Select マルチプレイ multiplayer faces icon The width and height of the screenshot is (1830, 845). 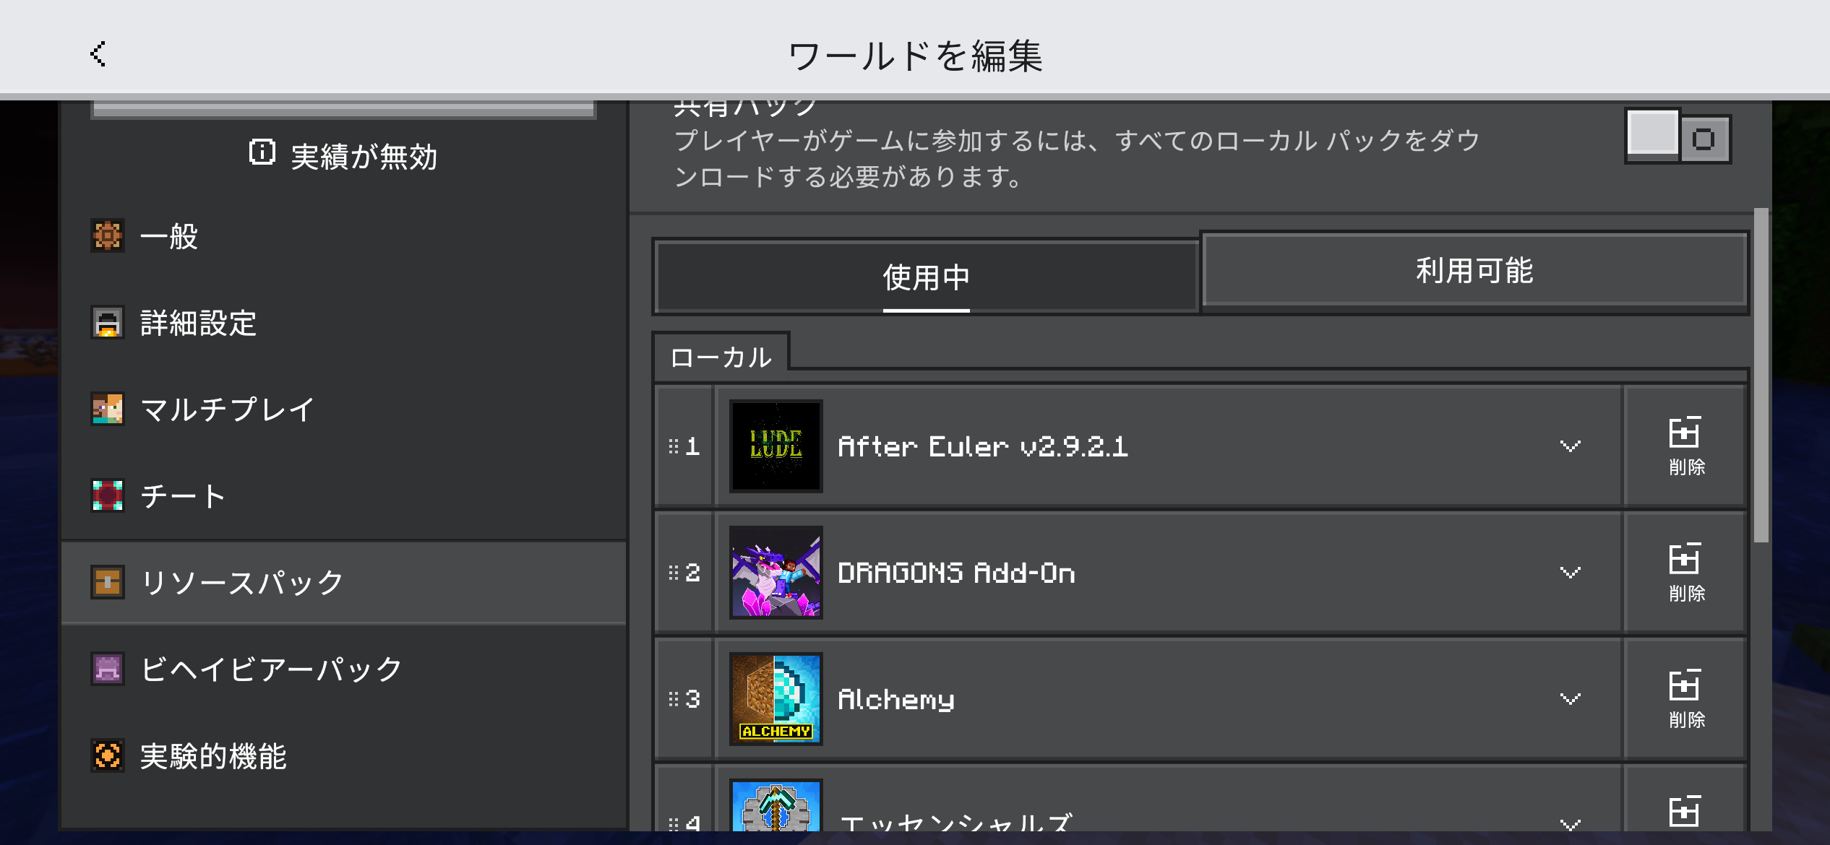pos(108,409)
